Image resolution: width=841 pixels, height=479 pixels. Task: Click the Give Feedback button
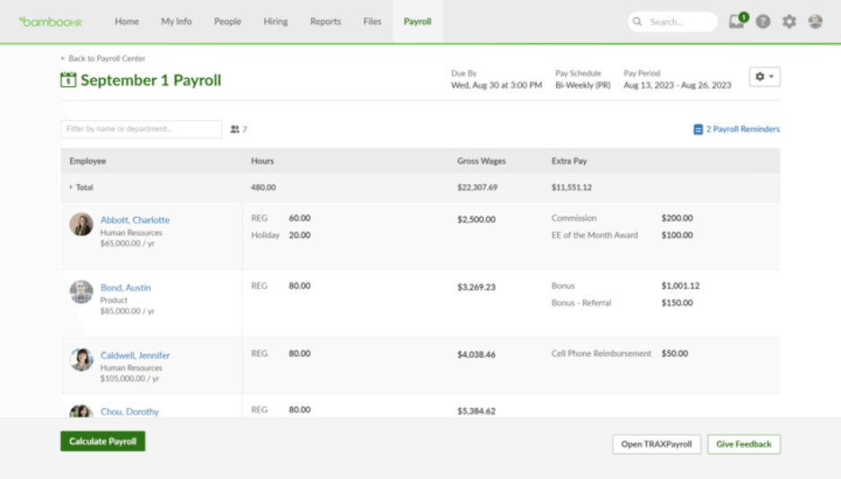(x=743, y=444)
